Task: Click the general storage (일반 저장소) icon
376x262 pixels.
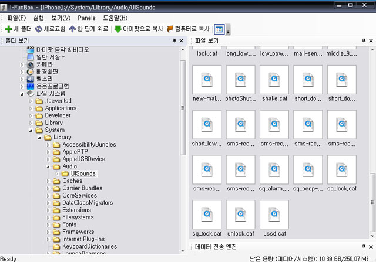Action: (31, 57)
